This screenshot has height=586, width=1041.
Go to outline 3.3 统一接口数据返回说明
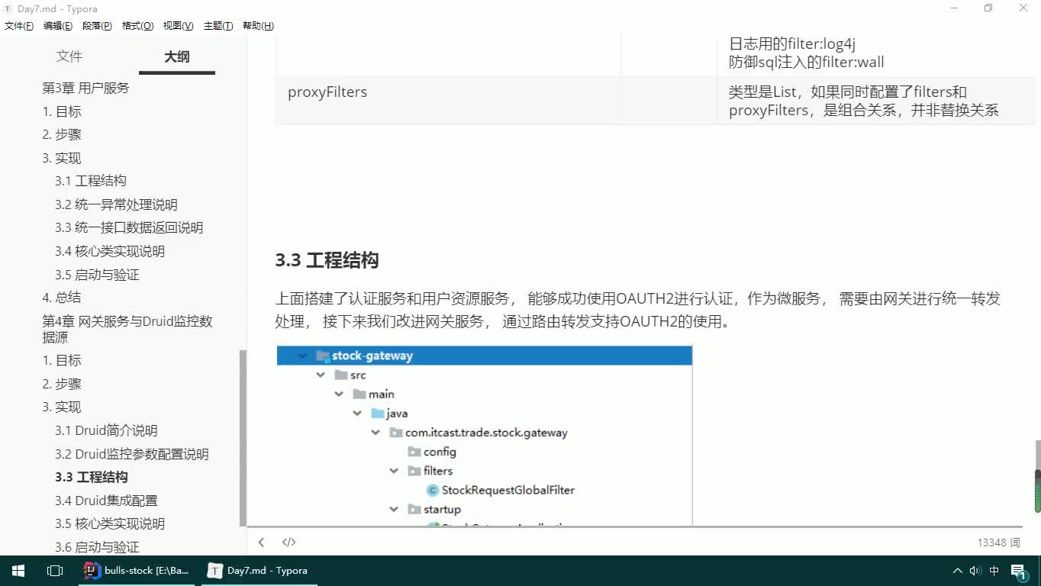[x=129, y=228]
